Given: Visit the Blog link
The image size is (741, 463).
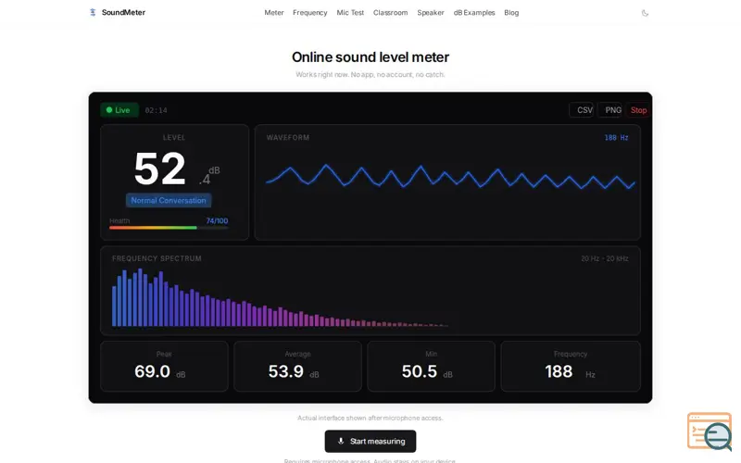Looking at the screenshot, I should click(x=511, y=13).
